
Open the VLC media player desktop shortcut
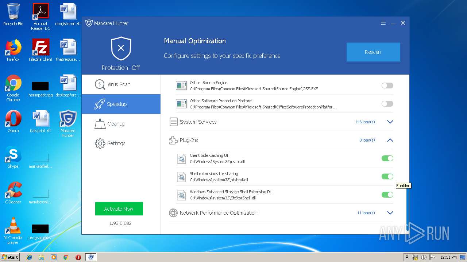tap(13, 231)
